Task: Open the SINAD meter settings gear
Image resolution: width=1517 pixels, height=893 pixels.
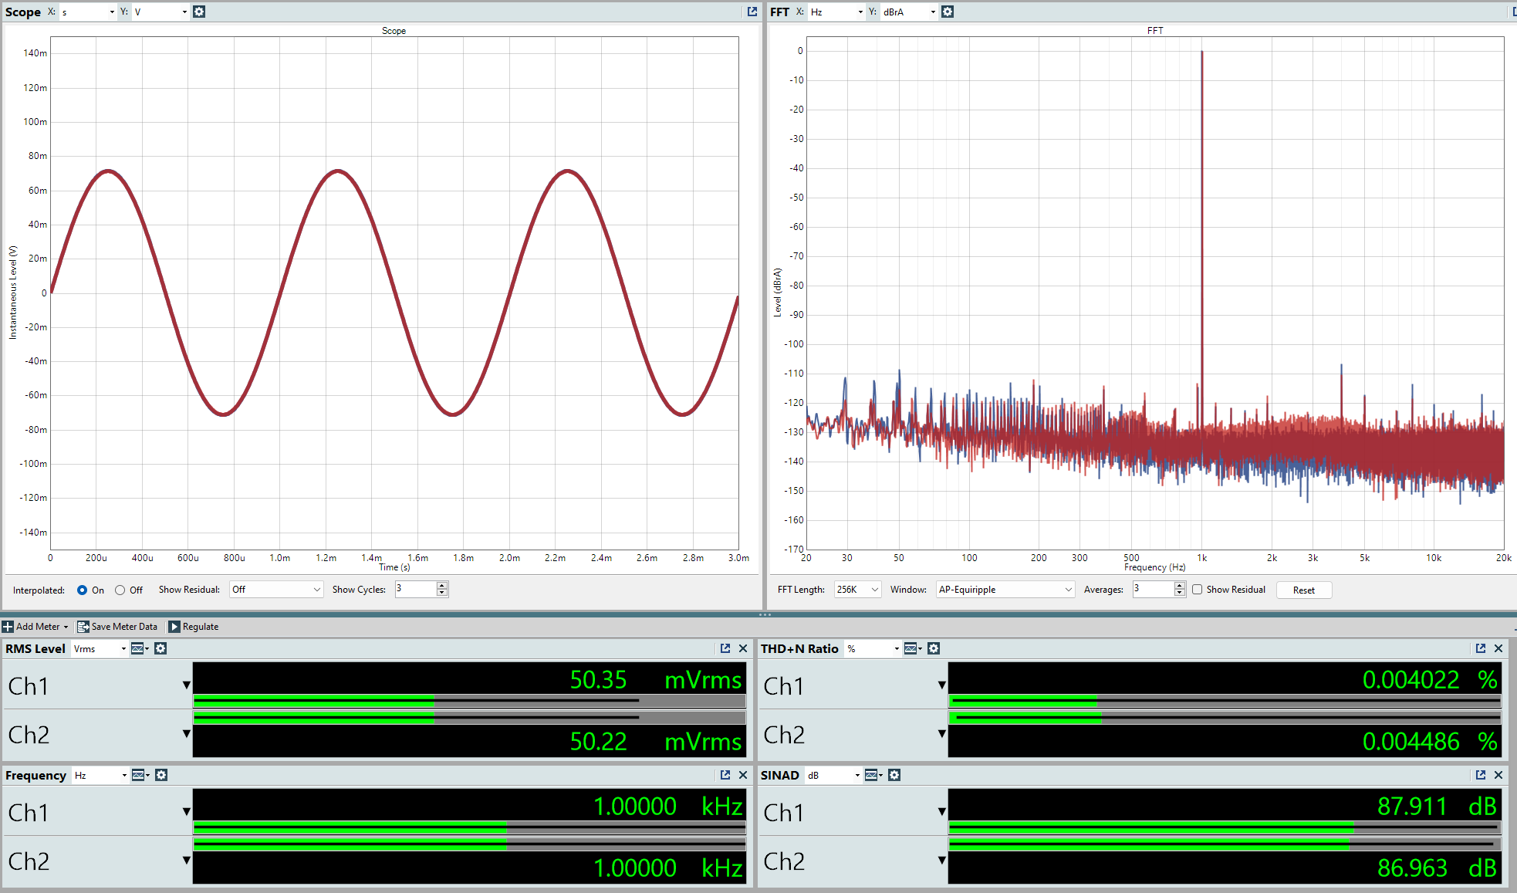Action: point(894,775)
